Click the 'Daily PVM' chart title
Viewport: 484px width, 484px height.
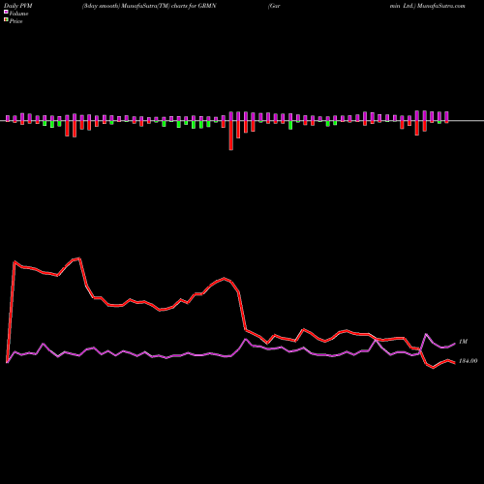(x=18, y=6)
